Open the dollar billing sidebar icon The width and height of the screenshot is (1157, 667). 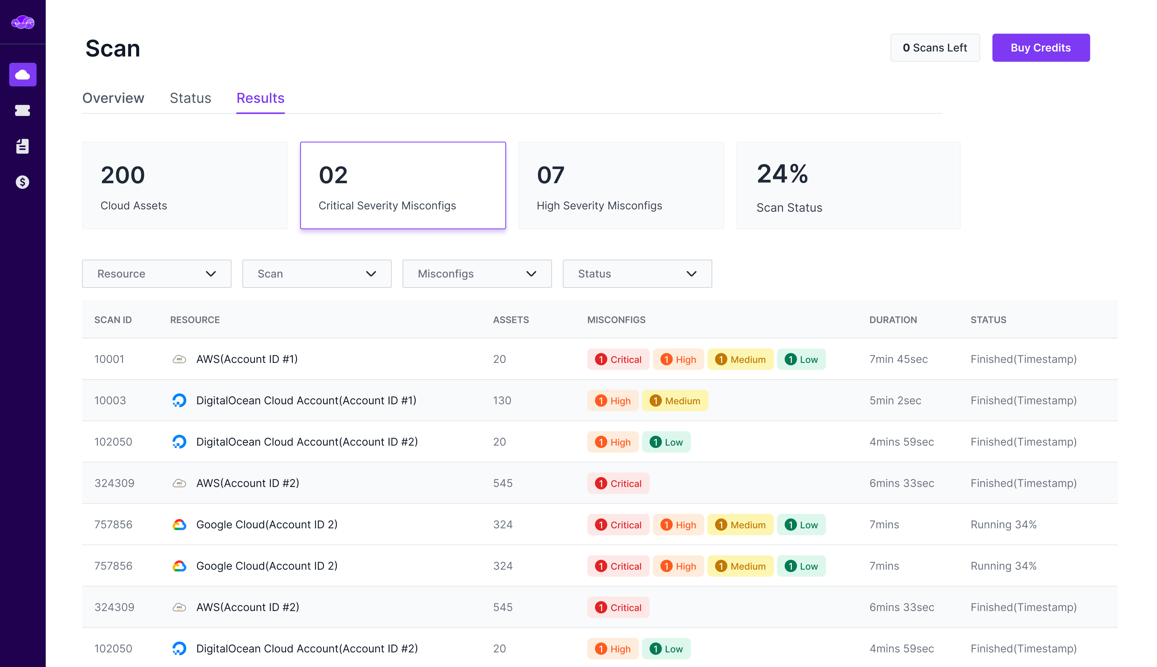pos(23,182)
